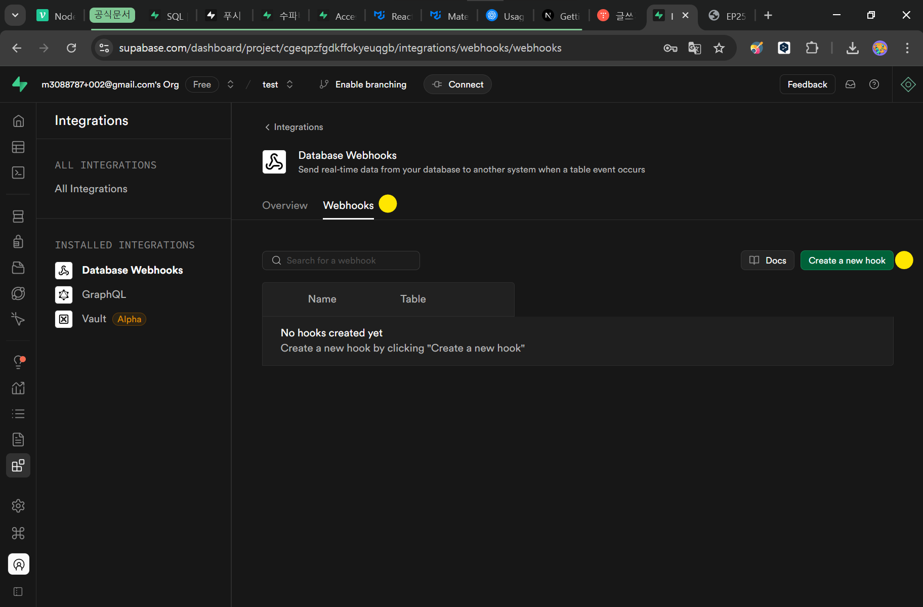
Task: Select the Webhooks tab
Action: [348, 205]
